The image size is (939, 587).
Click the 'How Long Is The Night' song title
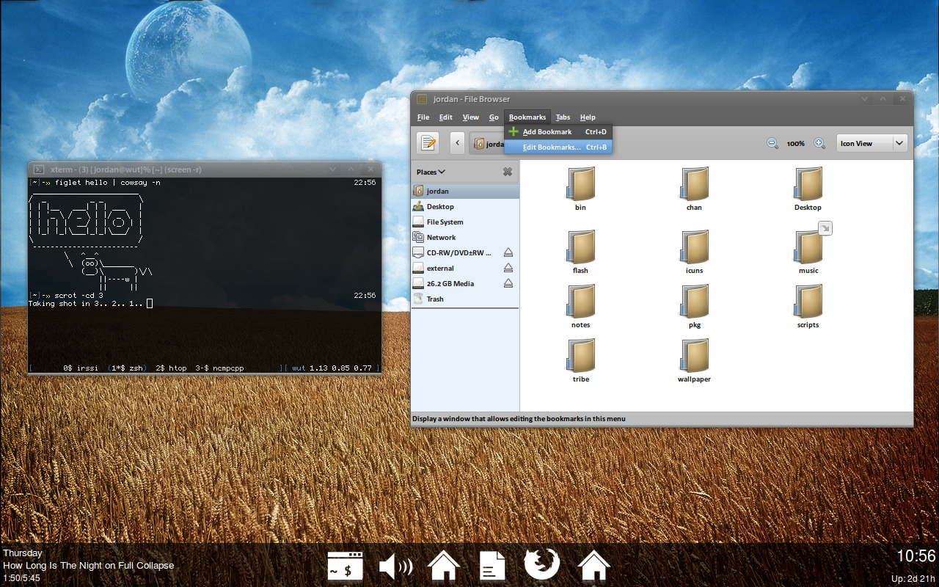pos(89,566)
